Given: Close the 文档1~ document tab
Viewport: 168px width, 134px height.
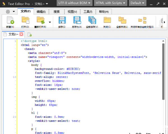Looking at the screenshot, I should pos(21,34).
